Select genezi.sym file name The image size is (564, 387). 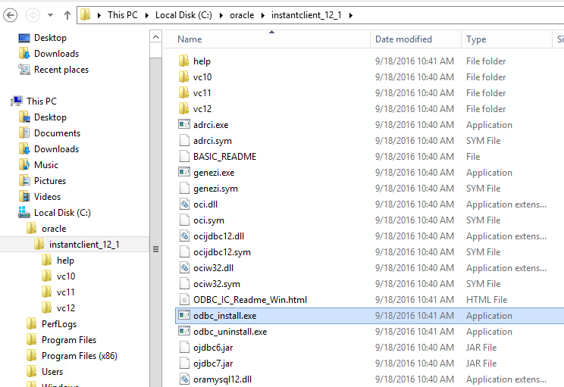coord(215,189)
